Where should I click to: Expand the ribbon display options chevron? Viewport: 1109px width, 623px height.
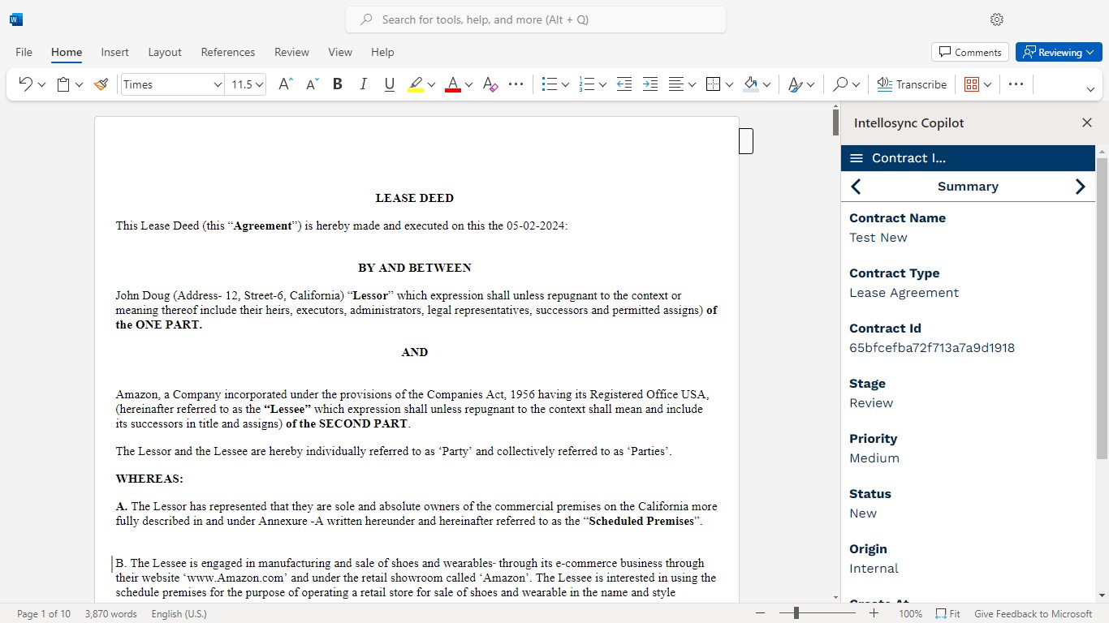(1090, 88)
